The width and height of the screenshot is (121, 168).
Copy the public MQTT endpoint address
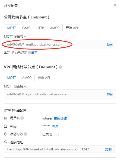click(x=110, y=45)
